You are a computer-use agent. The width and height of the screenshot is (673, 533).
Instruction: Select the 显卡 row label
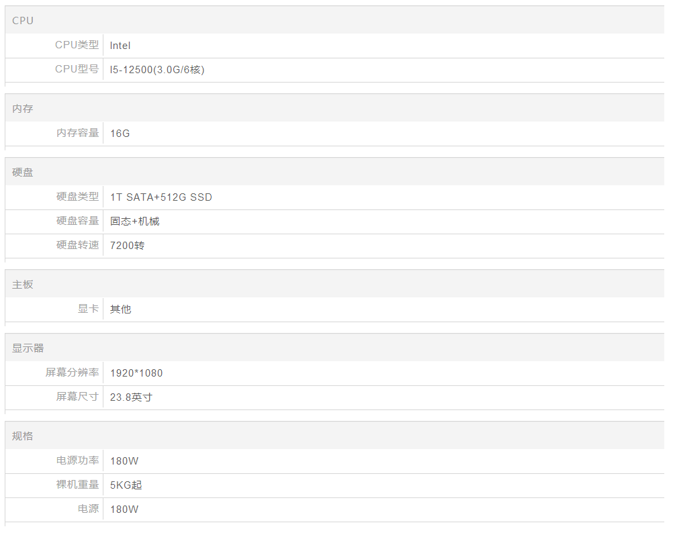[x=88, y=309]
